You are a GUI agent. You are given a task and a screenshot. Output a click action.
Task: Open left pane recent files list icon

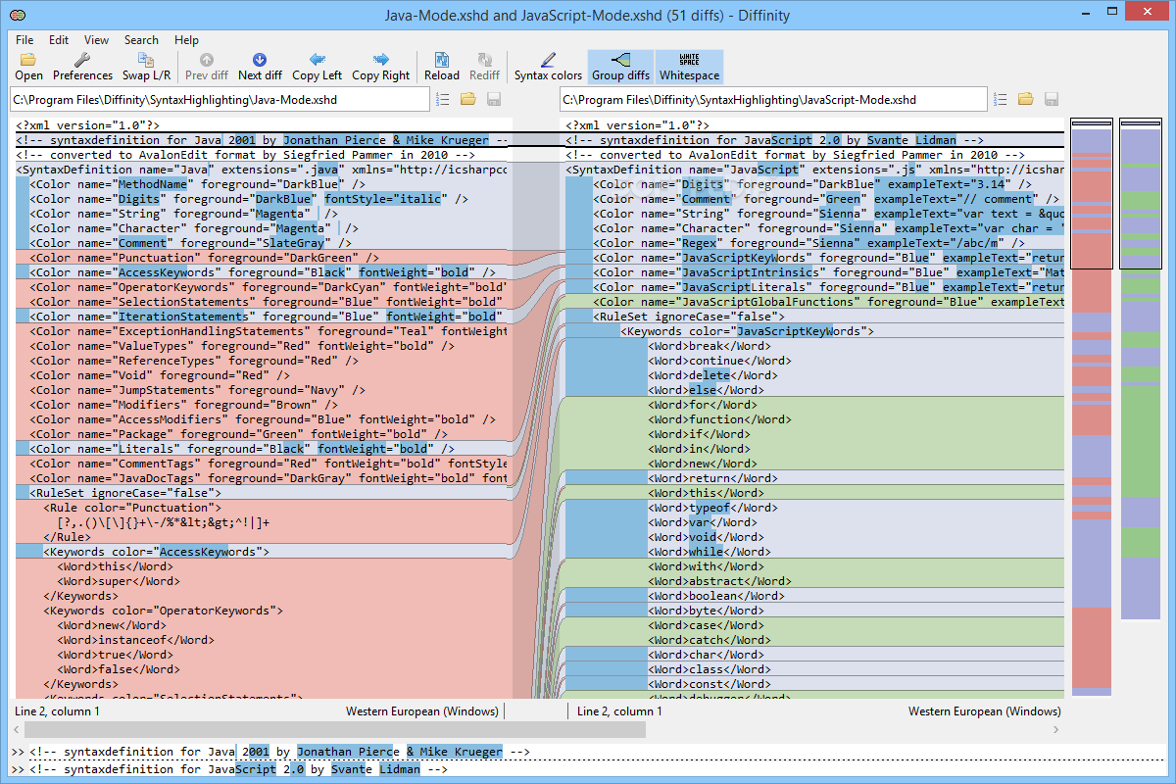(443, 99)
